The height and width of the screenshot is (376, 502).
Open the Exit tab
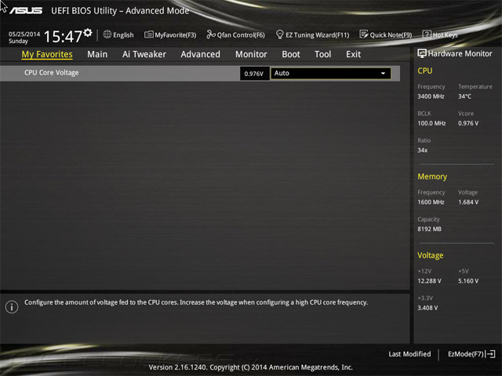[354, 54]
